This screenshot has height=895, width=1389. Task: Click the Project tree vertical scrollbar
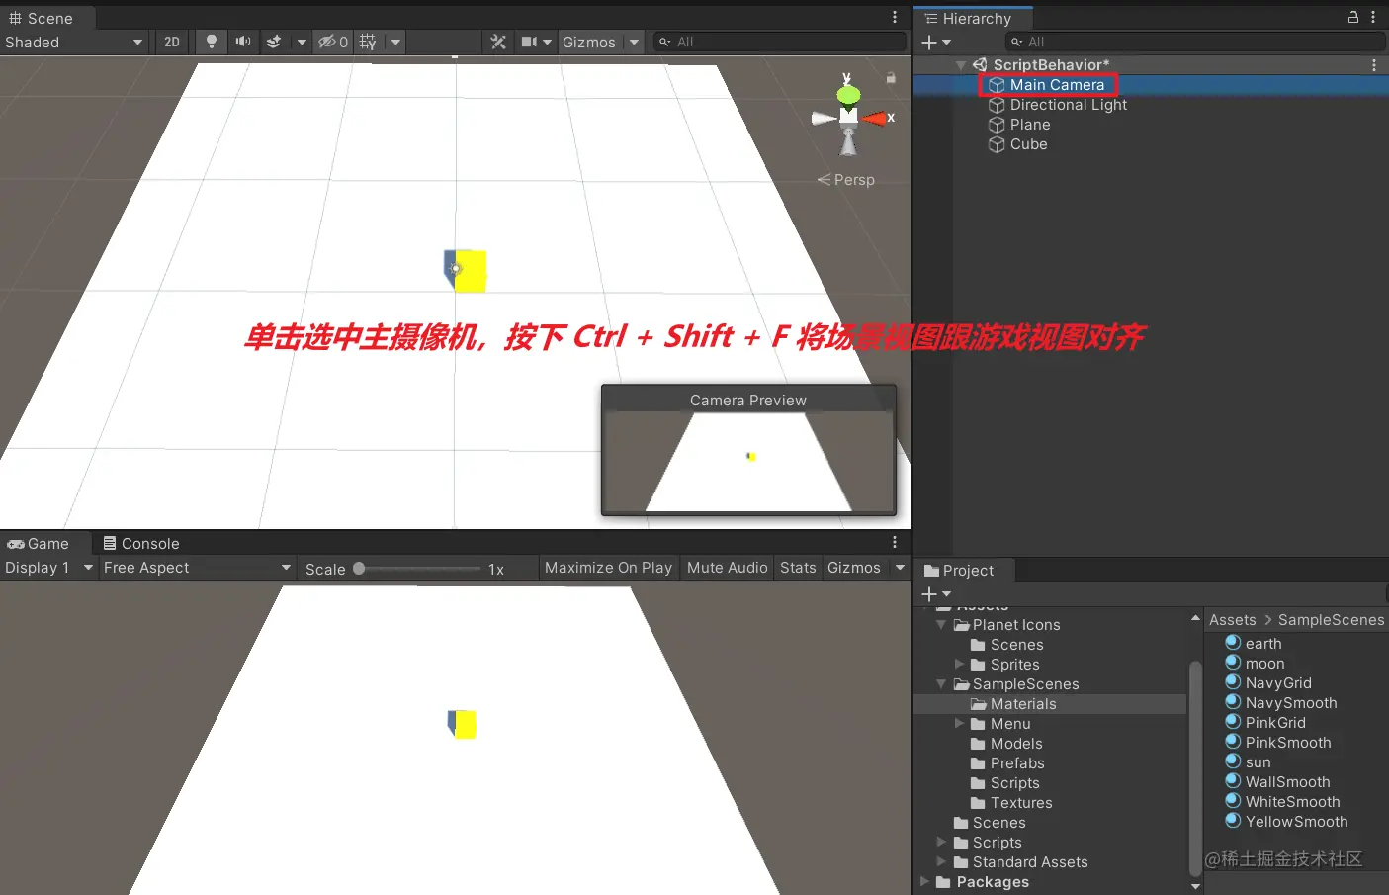coord(1195,767)
